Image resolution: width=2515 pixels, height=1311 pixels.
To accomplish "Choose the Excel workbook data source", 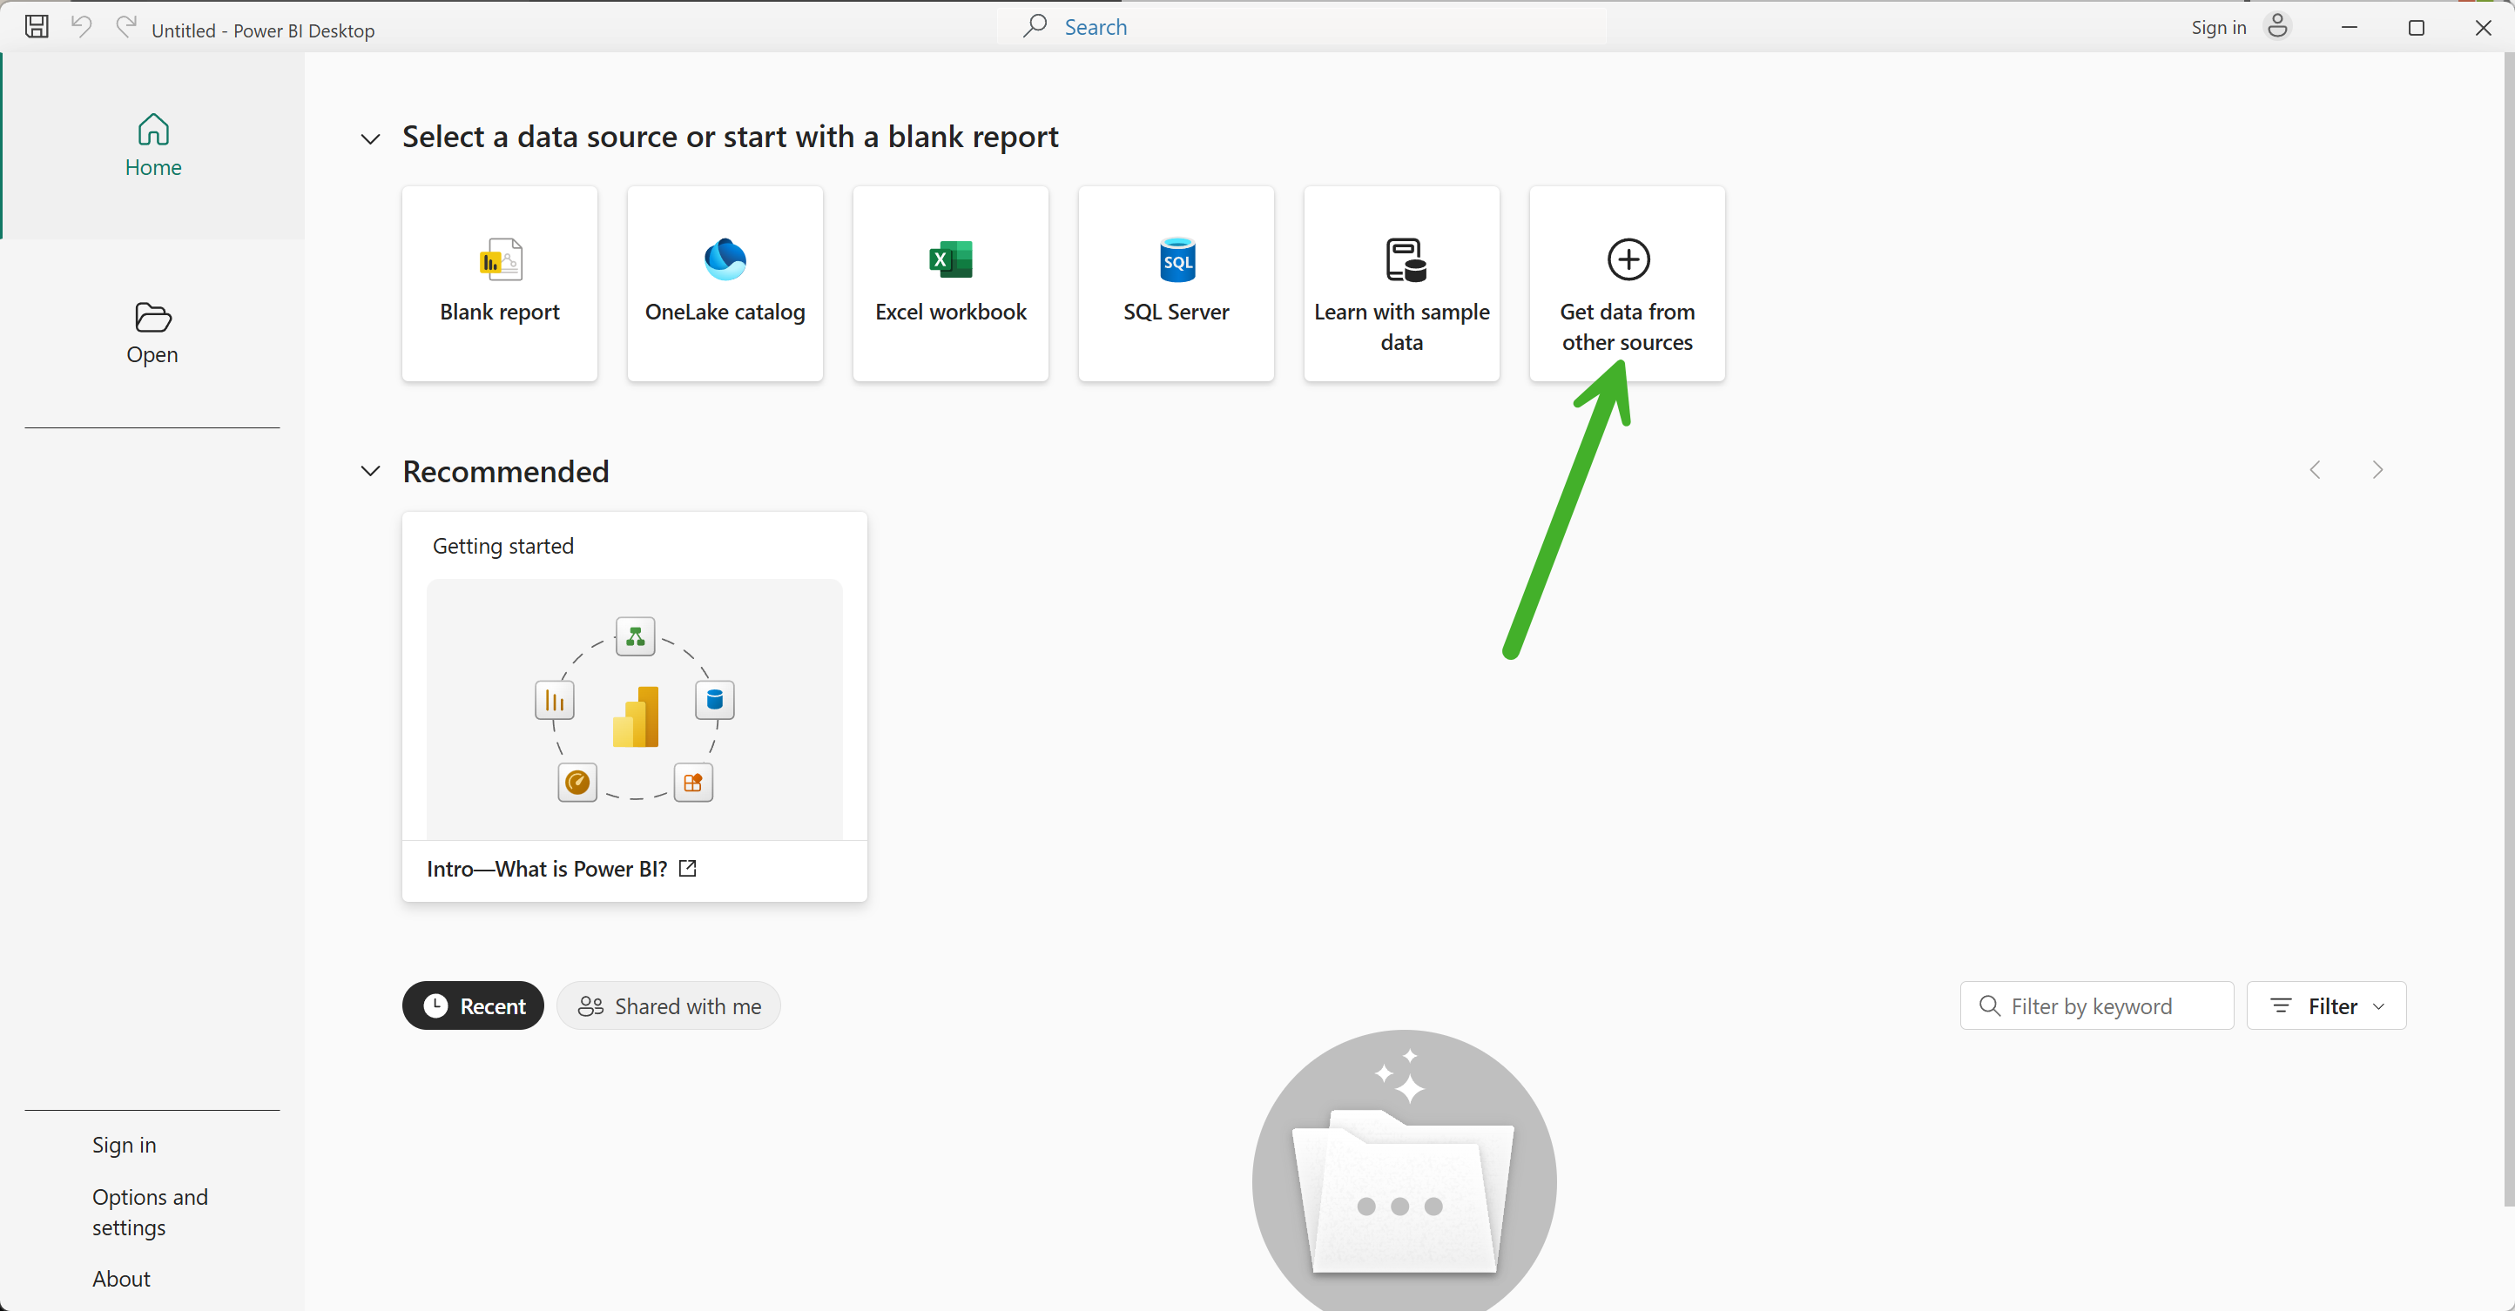I will [x=951, y=283].
